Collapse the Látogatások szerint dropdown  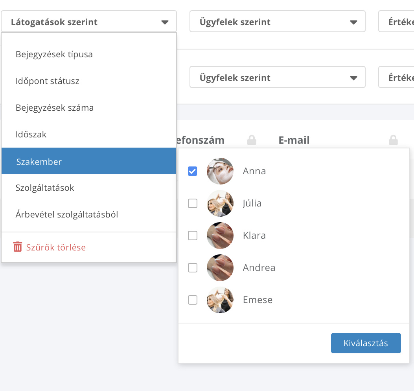coord(89,21)
